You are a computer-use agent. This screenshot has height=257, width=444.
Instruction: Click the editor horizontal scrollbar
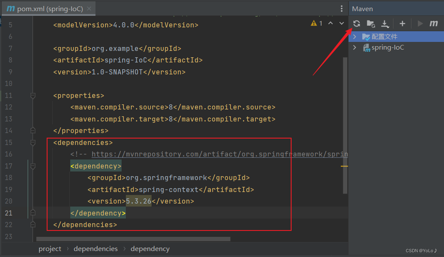click(x=133, y=239)
